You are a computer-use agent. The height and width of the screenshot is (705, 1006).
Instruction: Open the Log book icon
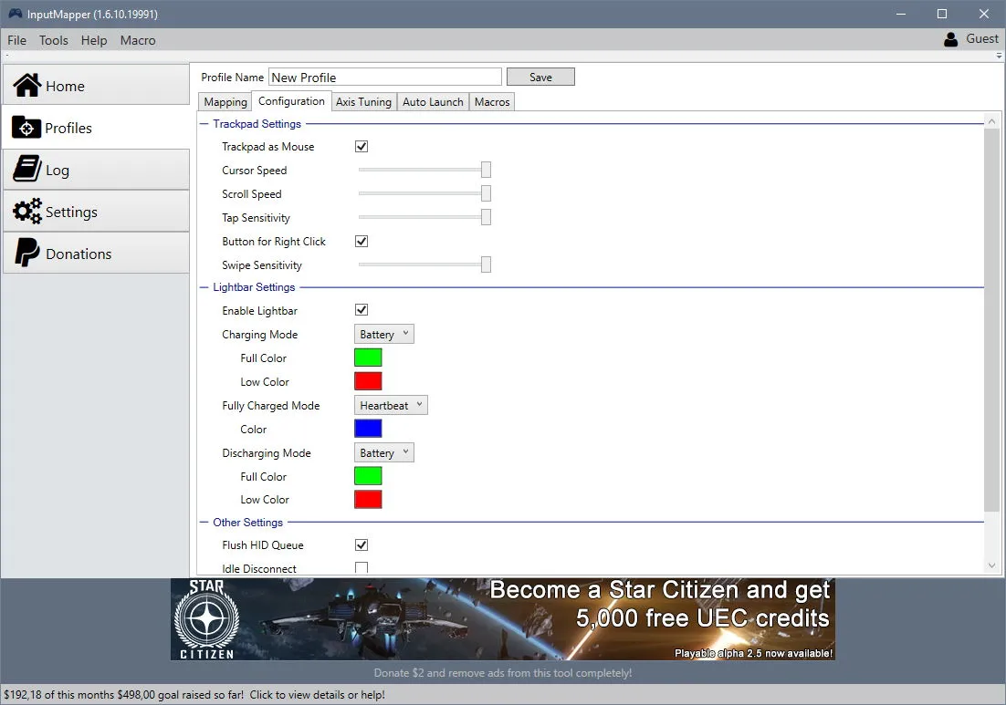[x=27, y=170]
